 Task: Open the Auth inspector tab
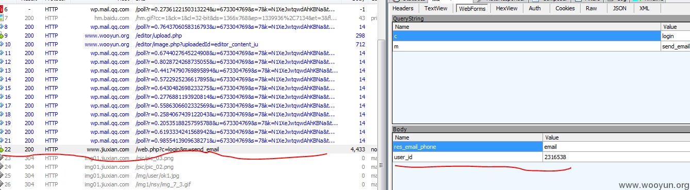[535, 8]
